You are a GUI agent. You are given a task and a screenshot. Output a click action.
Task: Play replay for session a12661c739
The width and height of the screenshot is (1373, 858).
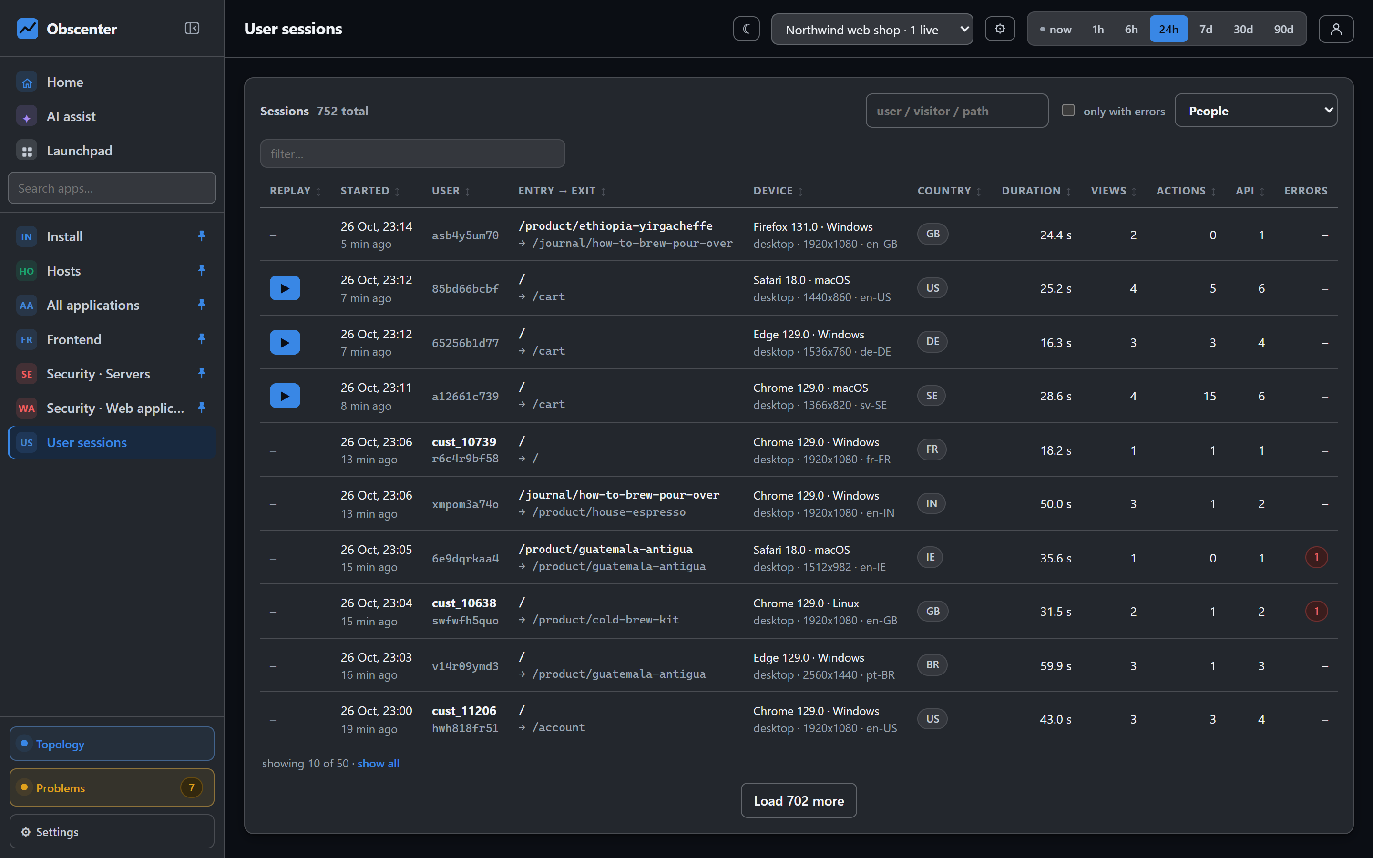pyautogui.click(x=285, y=396)
